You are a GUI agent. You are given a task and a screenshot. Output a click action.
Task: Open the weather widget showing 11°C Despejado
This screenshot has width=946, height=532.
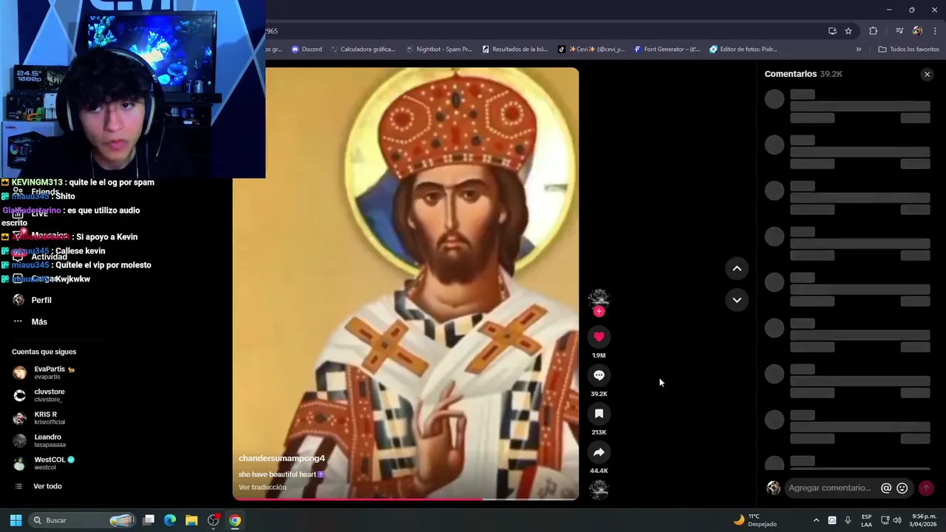[x=755, y=520]
